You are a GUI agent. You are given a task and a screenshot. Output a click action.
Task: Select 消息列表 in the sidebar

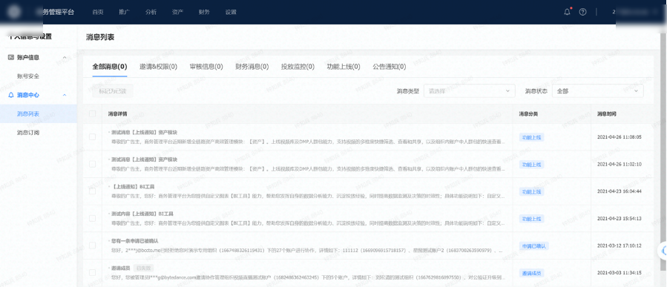[28, 113]
